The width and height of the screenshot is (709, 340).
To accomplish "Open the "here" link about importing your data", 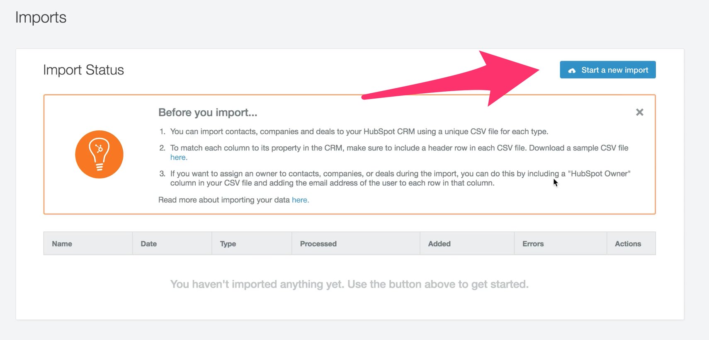I will tap(300, 200).
